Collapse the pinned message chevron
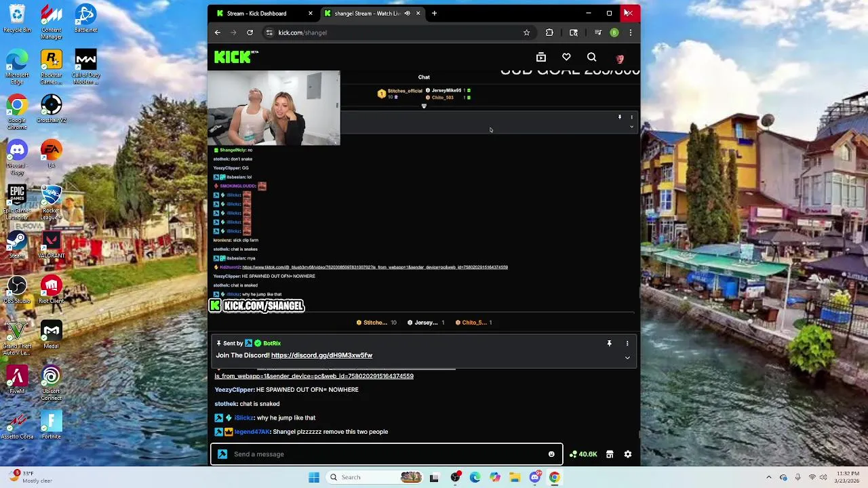 pos(627,358)
